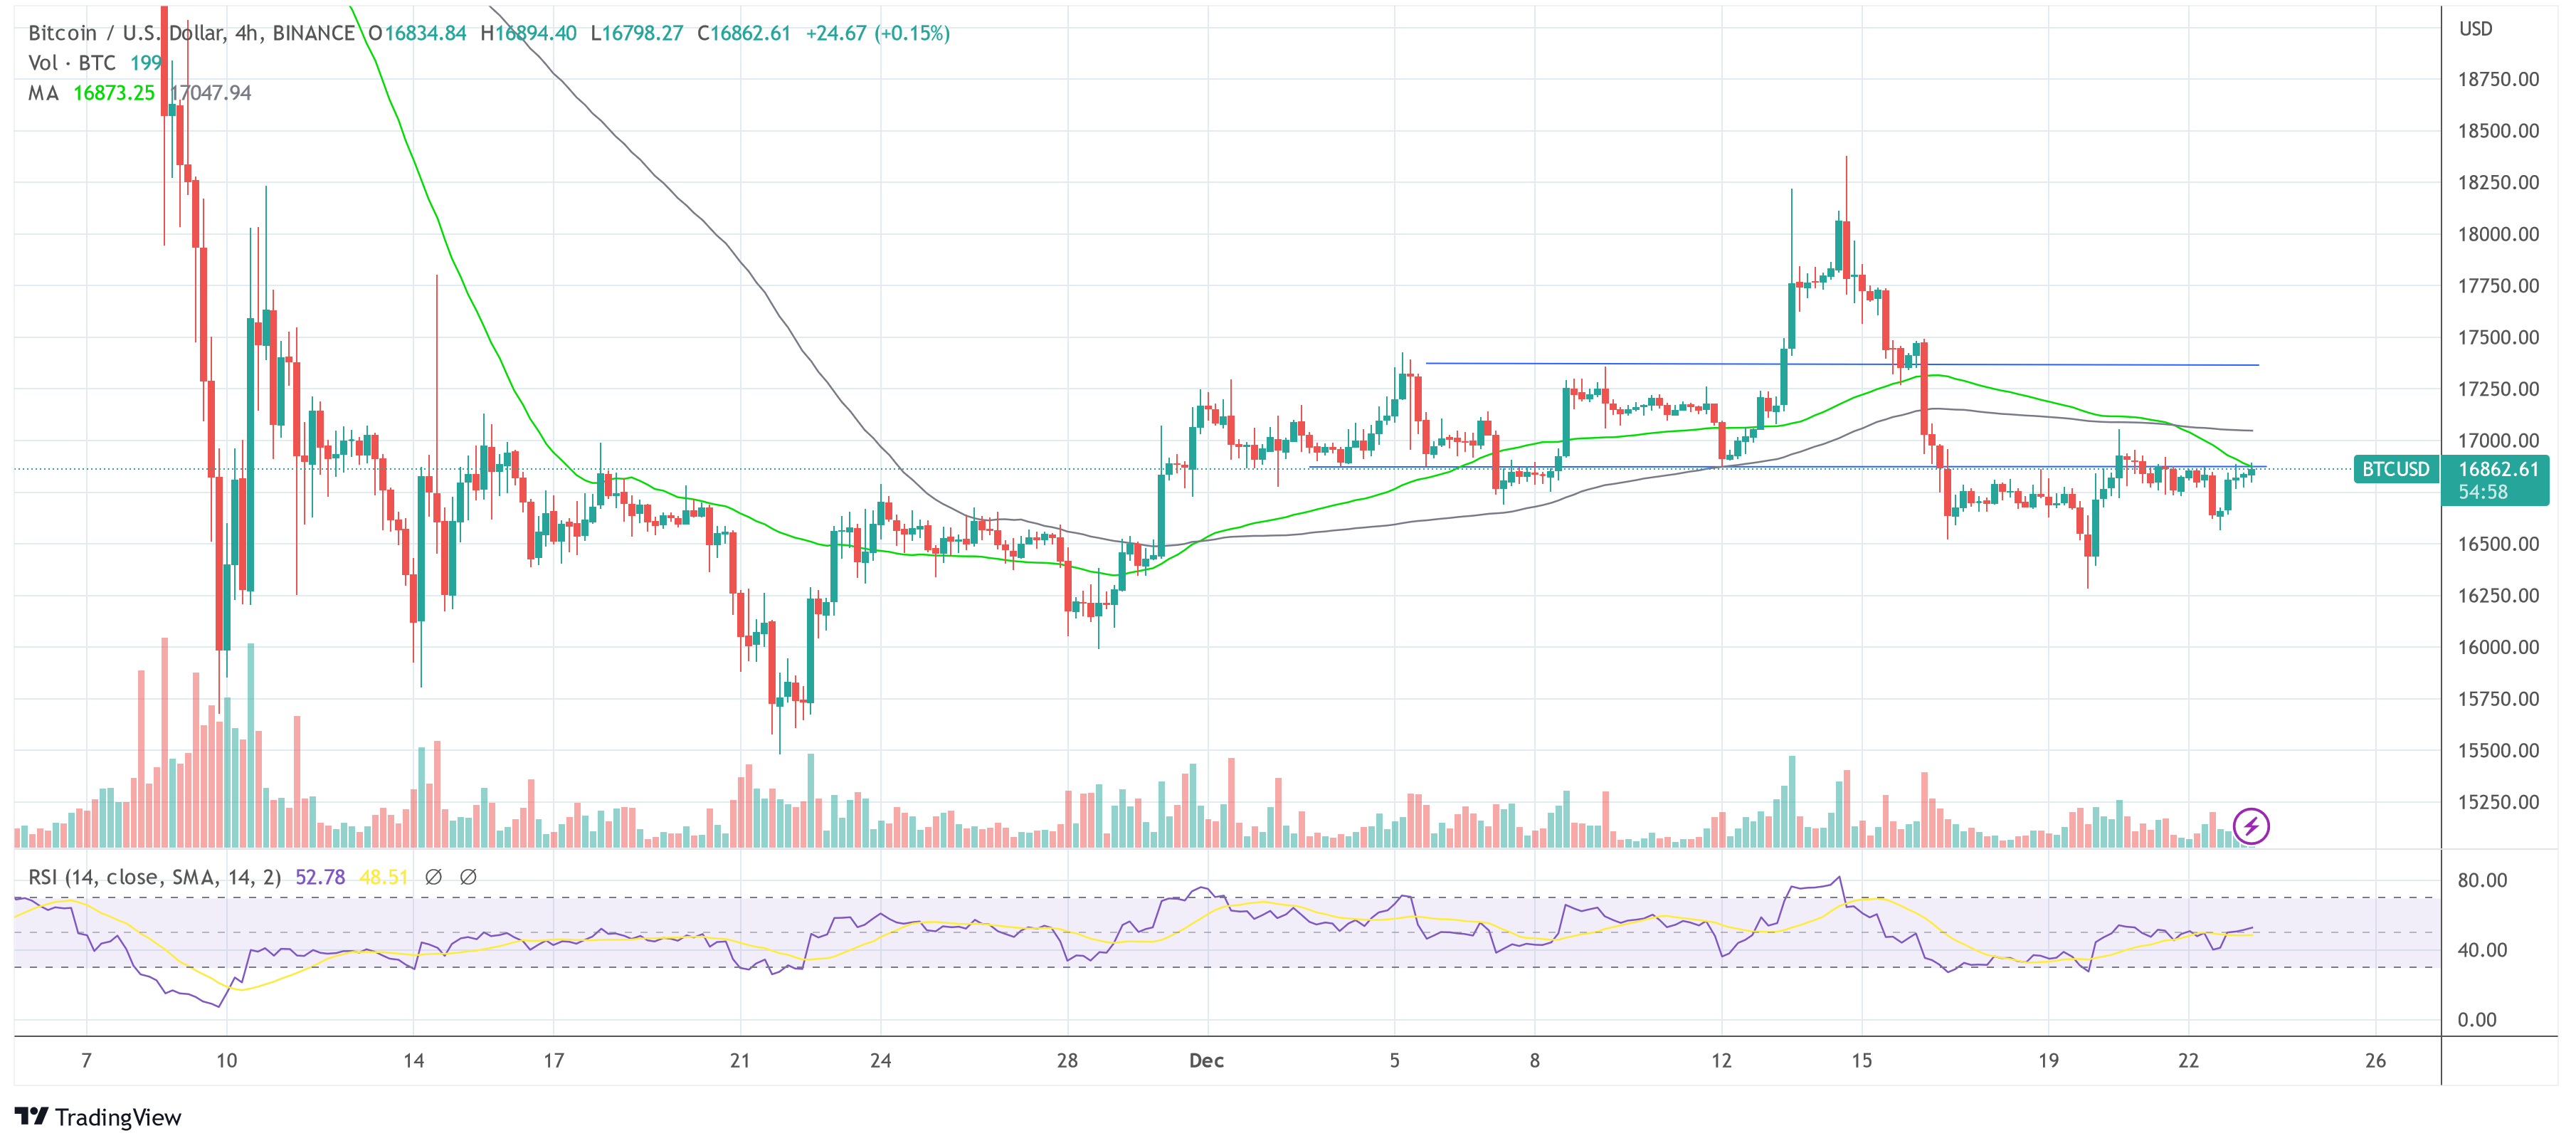Viewport: 2576px width, 1148px height.
Task: Click the RSI indicator title
Action: coord(154,877)
